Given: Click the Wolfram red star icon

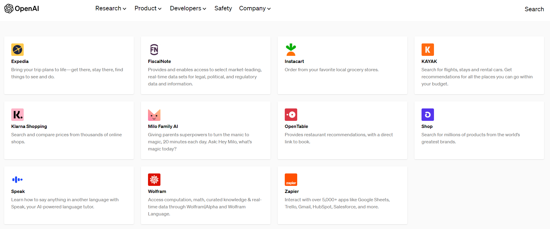Looking at the screenshot, I should tap(154, 180).
